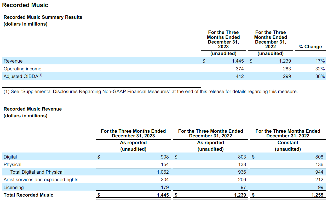Click the Non-GAAP footnote (1) text
328x201 pixels.
pyautogui.click(x=151, y=92)
